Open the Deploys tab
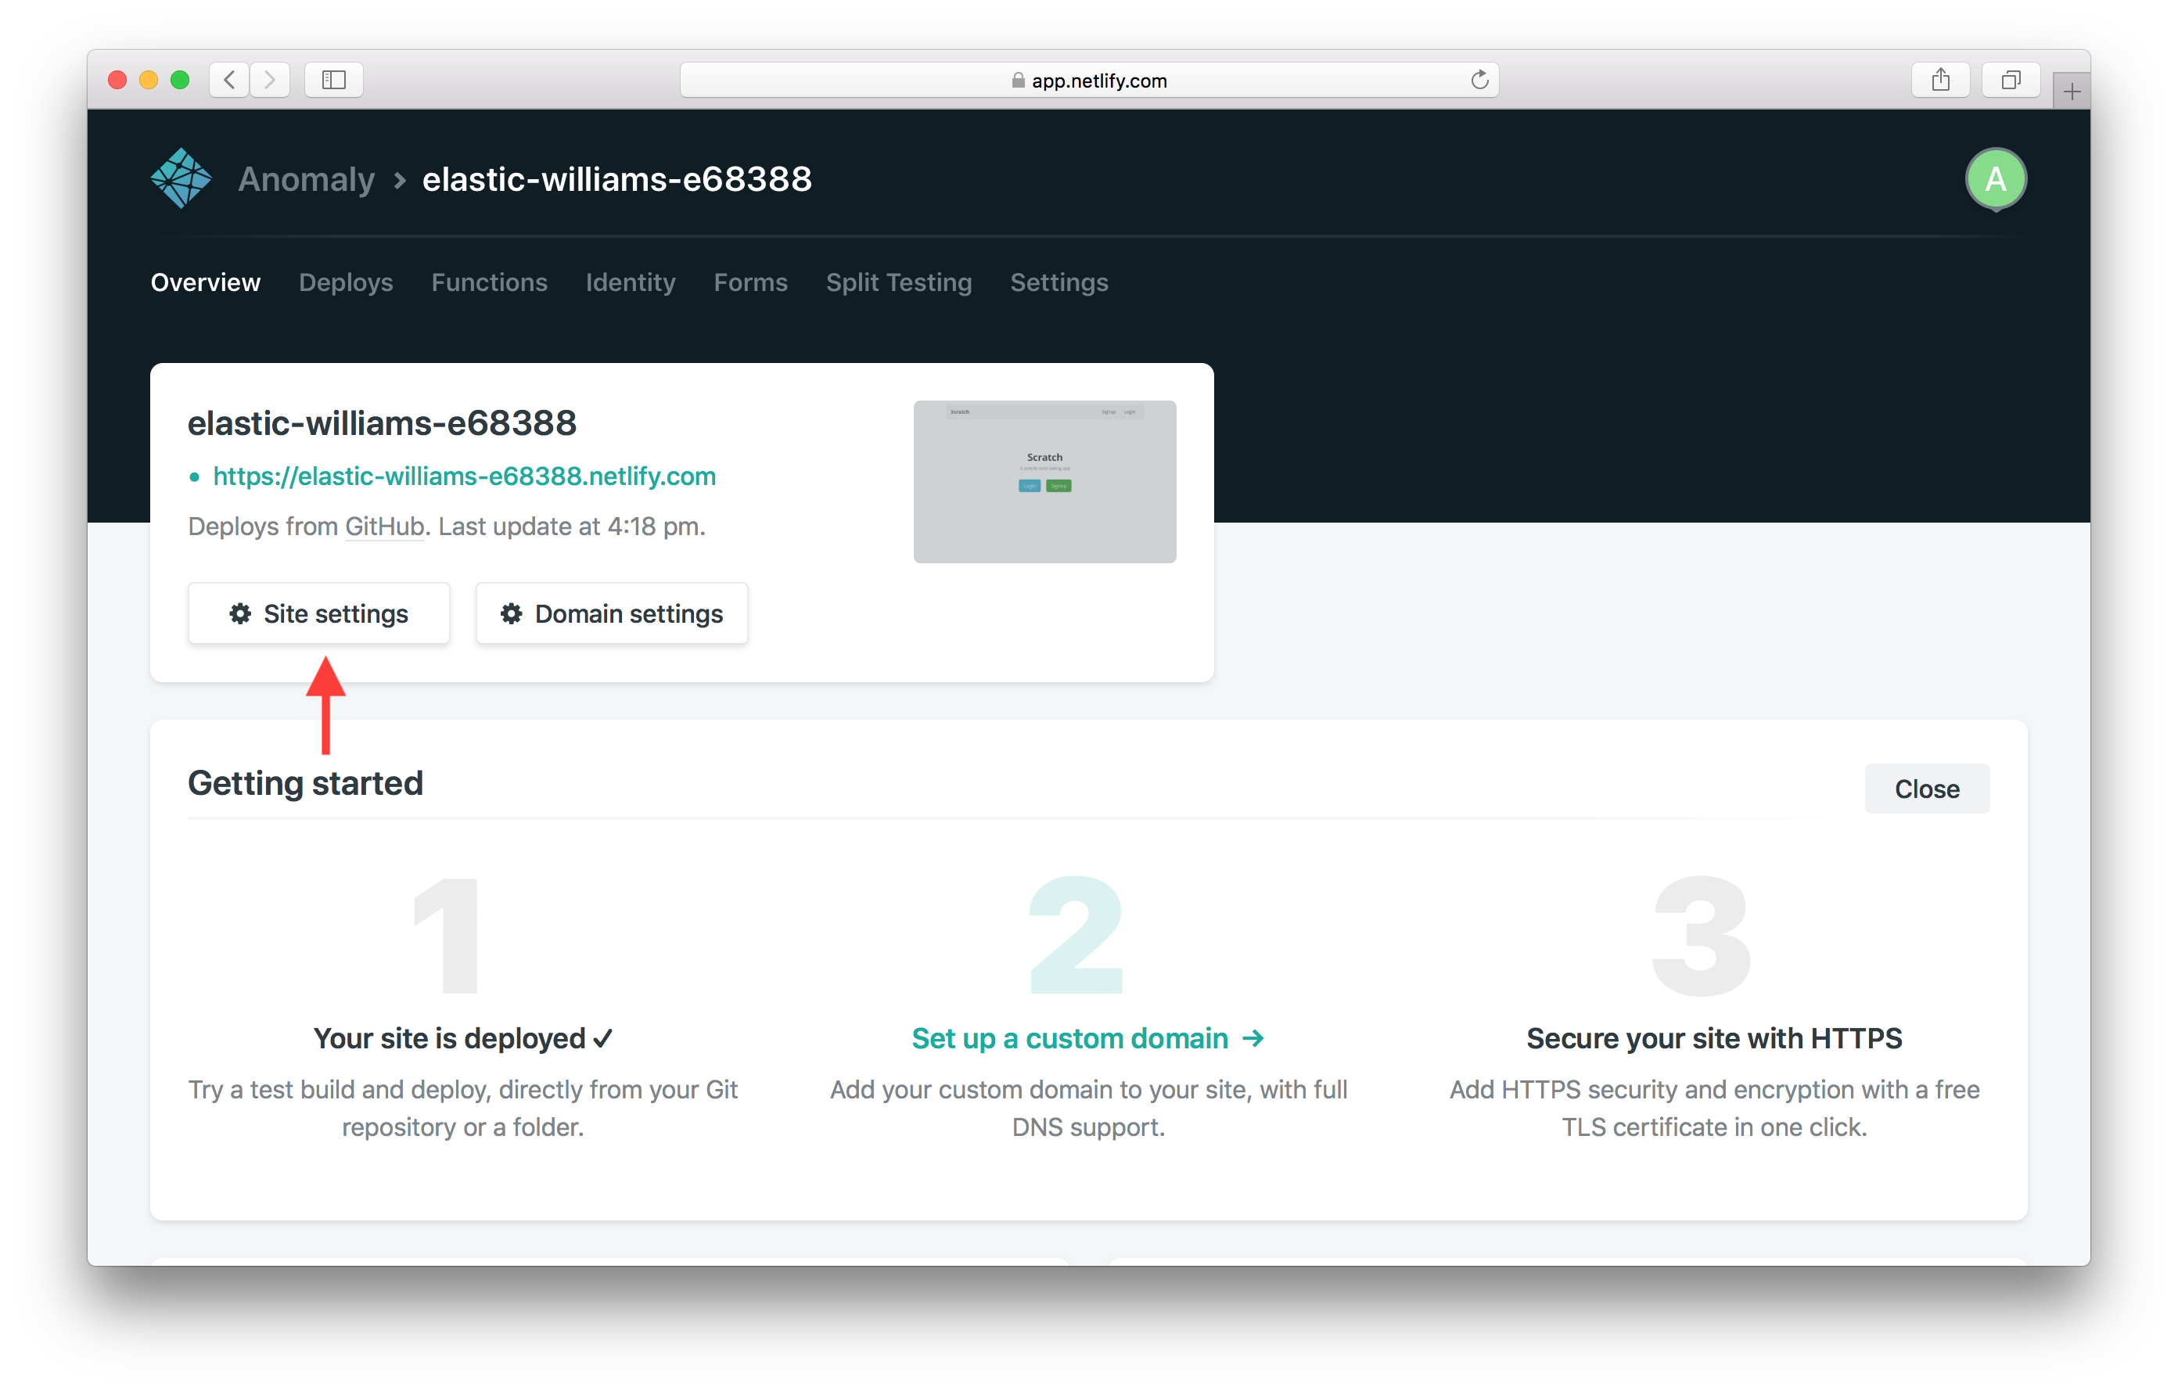Viewport: 2178px width, 1391px height. pos(346,282)
